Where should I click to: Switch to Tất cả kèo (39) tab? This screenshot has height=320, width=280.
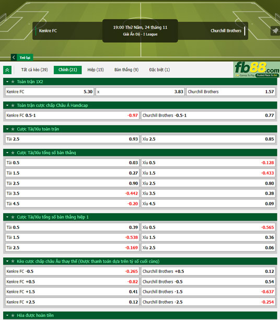tap(34, 70)
